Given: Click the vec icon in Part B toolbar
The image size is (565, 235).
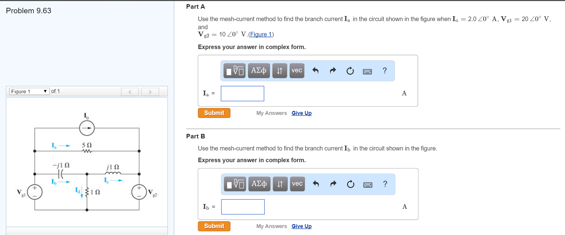Looking at the screenshot, I should [297, 184].
